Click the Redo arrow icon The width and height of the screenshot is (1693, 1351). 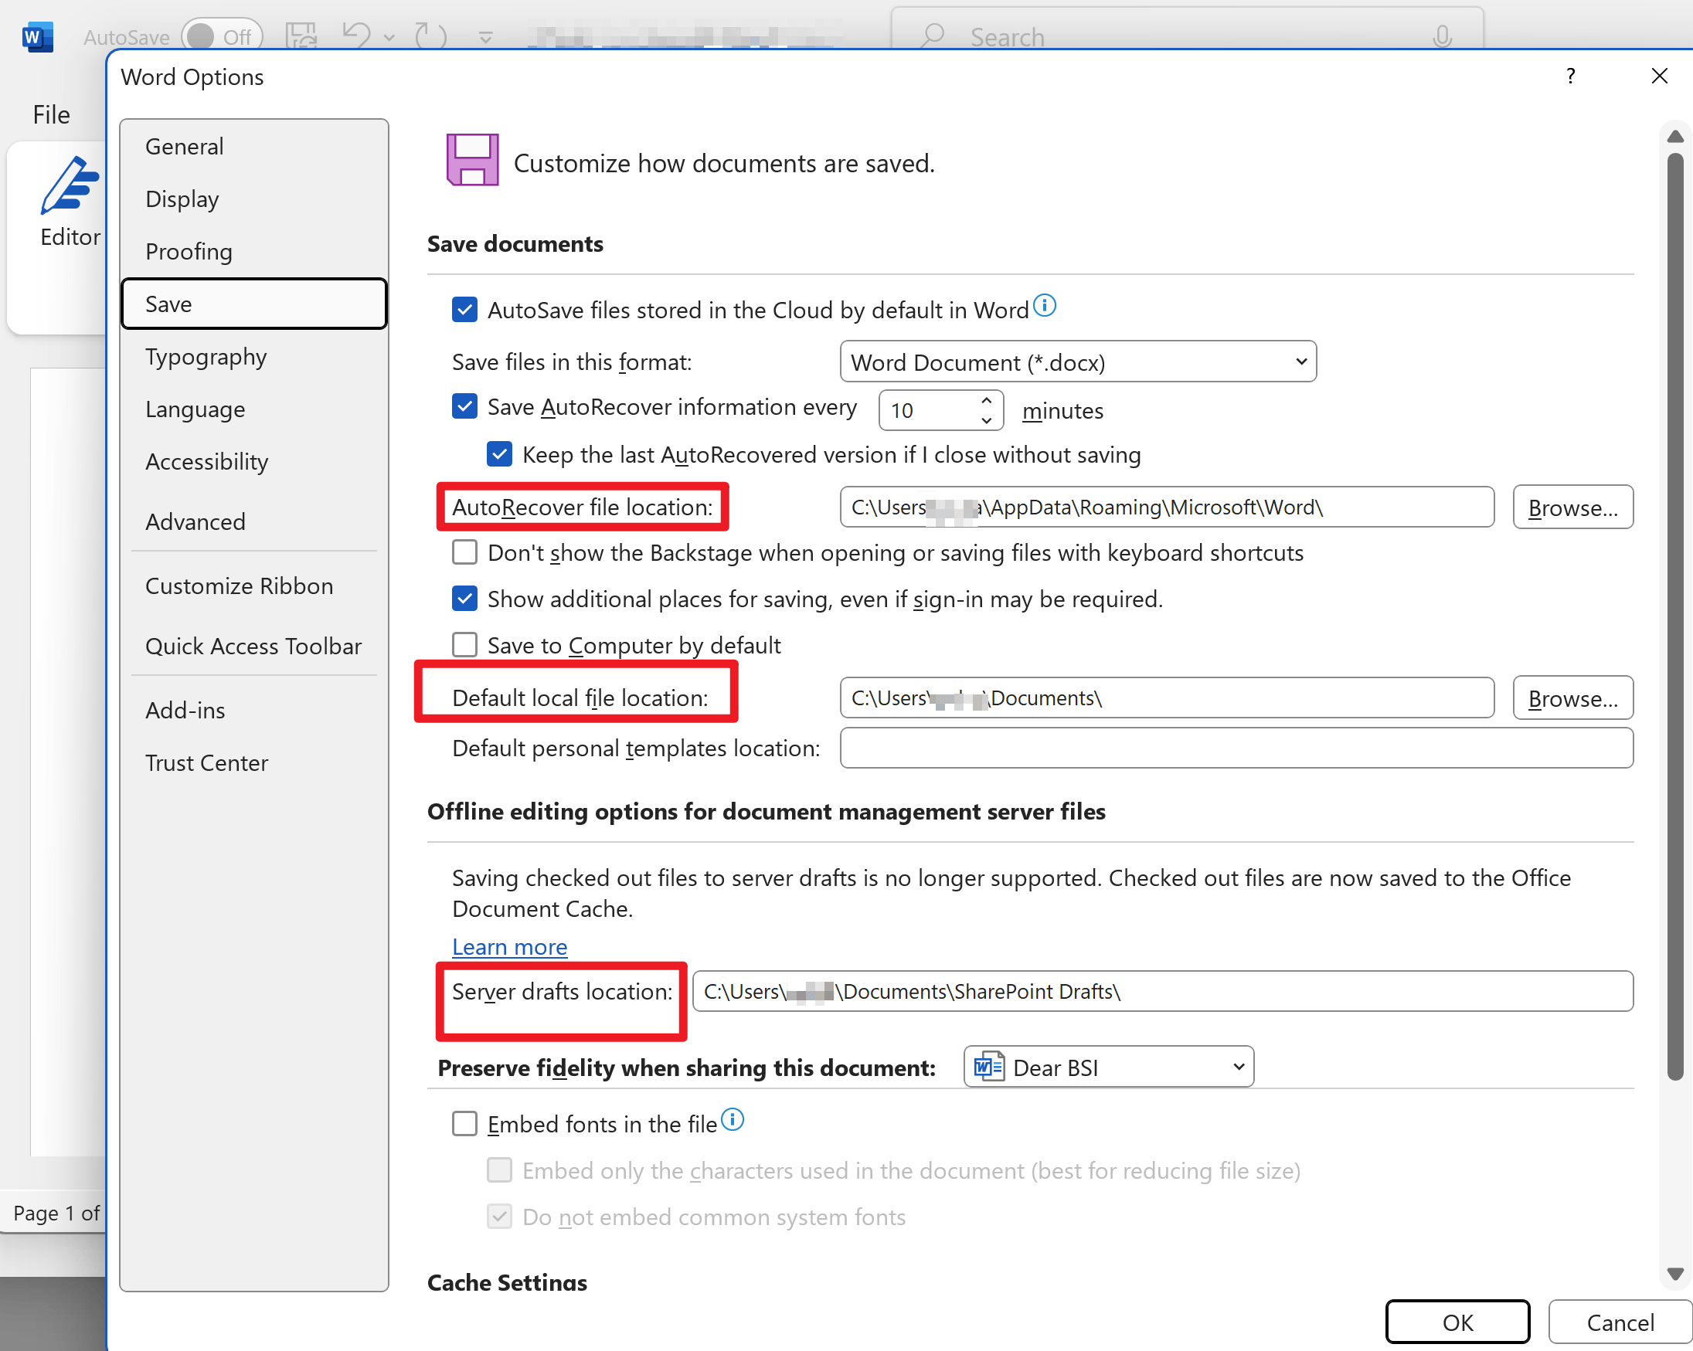[430, 36]
